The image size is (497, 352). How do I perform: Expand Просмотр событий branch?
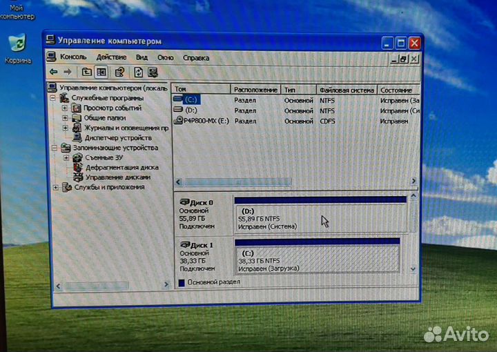pos(65,108)
